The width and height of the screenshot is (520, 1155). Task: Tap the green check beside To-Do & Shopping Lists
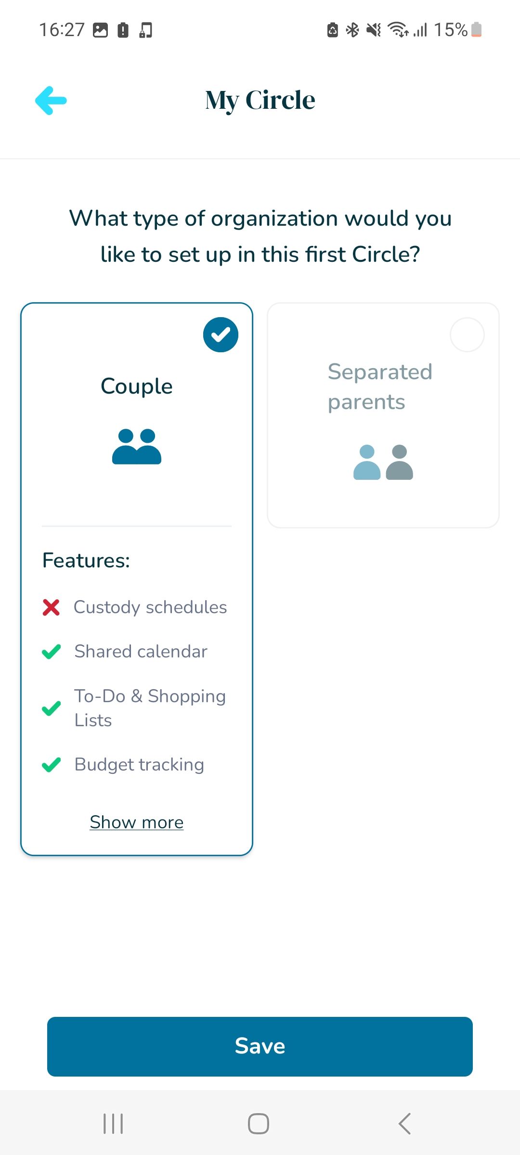[52, 707]
